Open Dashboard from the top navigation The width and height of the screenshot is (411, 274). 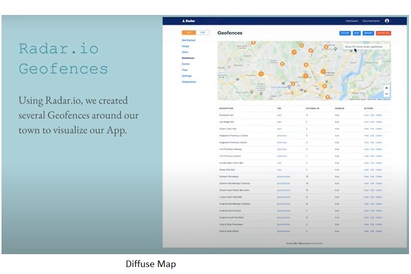tap(352, 21)
